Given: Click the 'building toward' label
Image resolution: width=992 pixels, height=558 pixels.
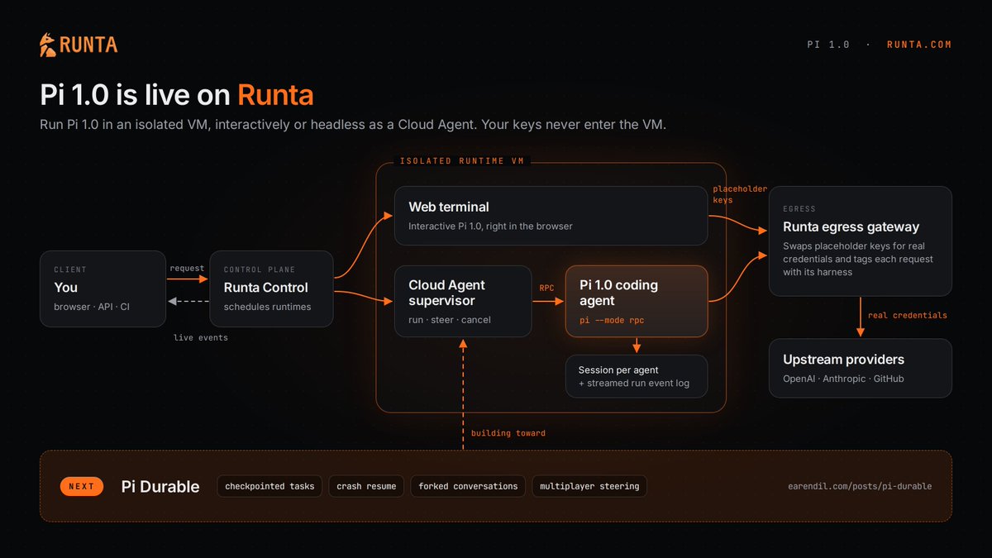Looking at the screenshot, I should 508,433.
